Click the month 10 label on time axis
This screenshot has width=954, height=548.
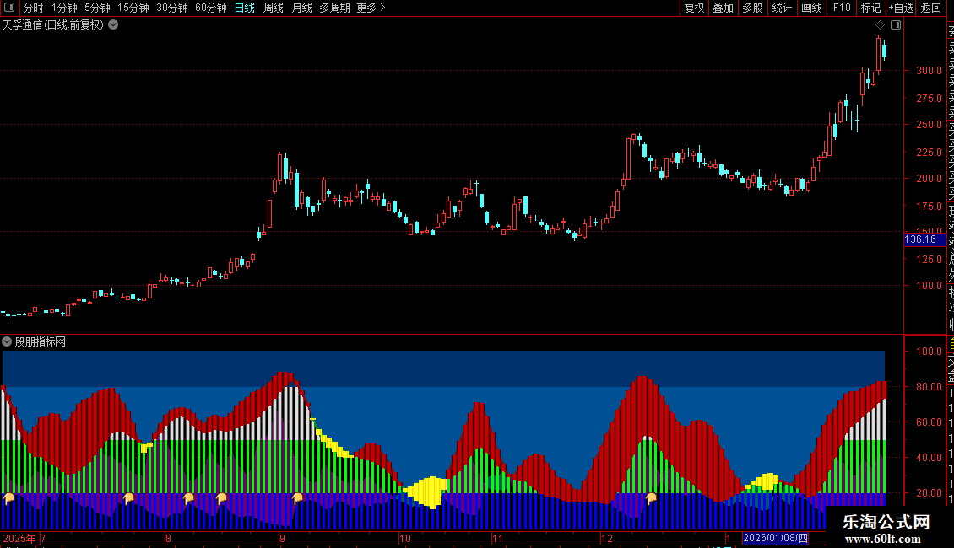pos(405,538)
